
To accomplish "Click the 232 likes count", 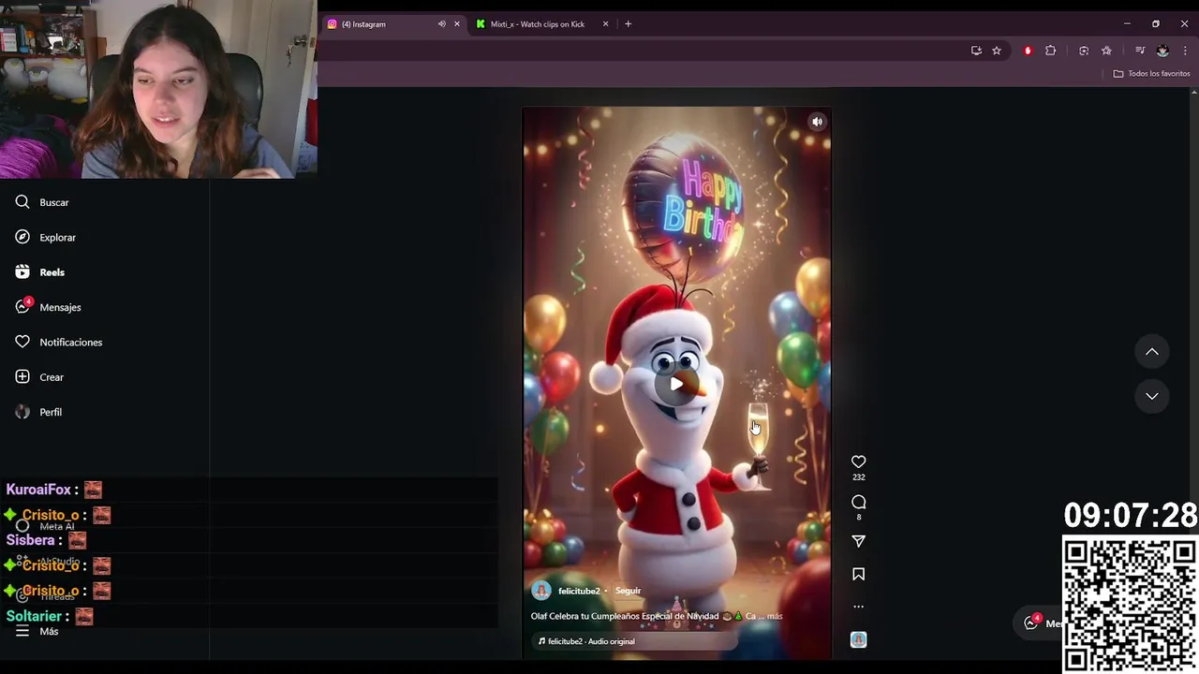I will coord(858,477).
